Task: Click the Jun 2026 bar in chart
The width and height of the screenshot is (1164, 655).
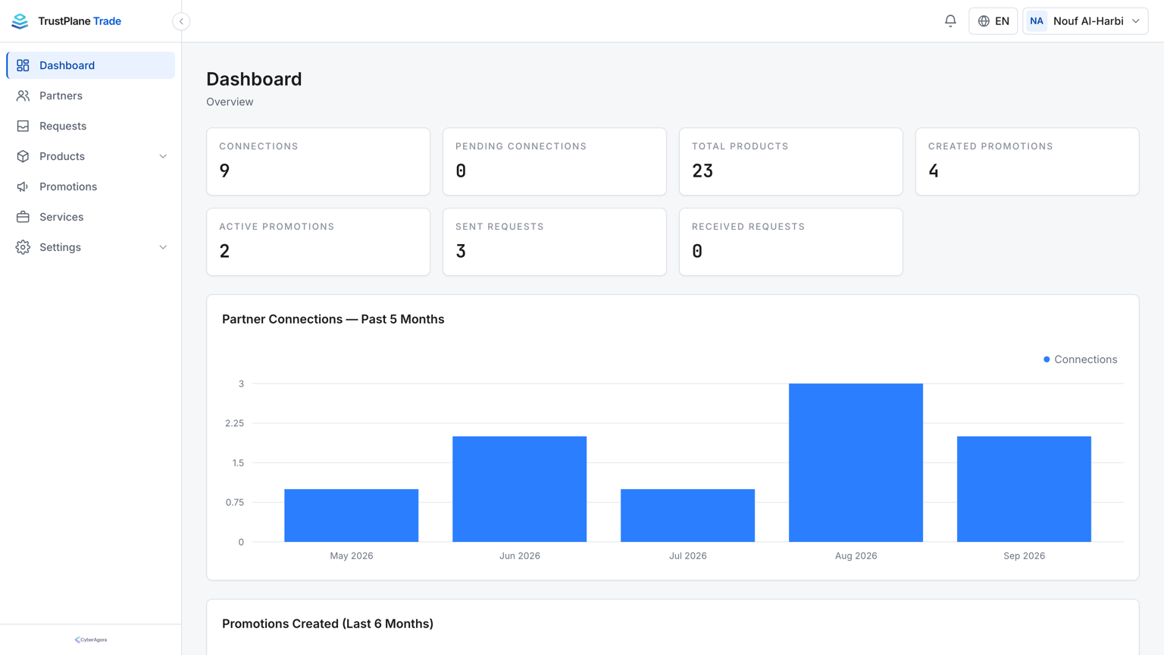Action: coord(520,489)
